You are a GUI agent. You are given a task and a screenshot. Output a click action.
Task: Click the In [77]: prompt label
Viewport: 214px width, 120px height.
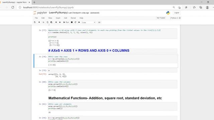(43, 30)
